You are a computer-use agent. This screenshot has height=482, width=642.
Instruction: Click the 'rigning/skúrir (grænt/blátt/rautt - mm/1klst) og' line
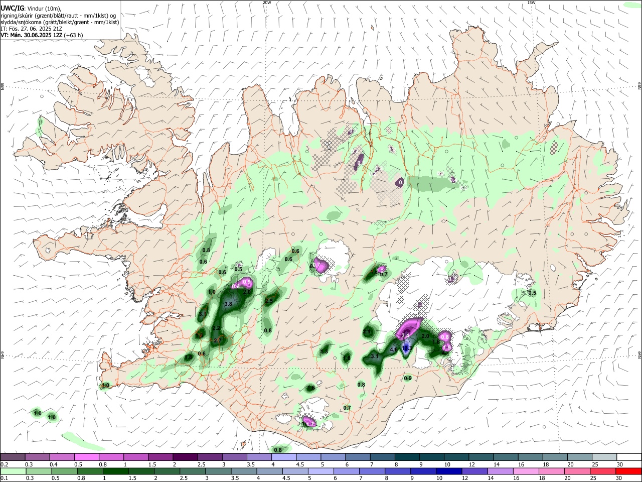click(59, 15)
